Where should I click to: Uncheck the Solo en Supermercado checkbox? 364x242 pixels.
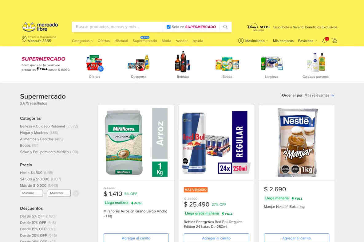[168, 27]
